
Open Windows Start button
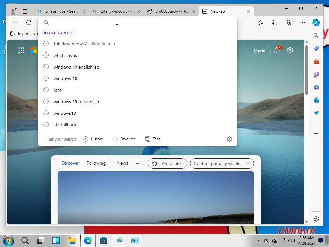click(x=9, y=241)
